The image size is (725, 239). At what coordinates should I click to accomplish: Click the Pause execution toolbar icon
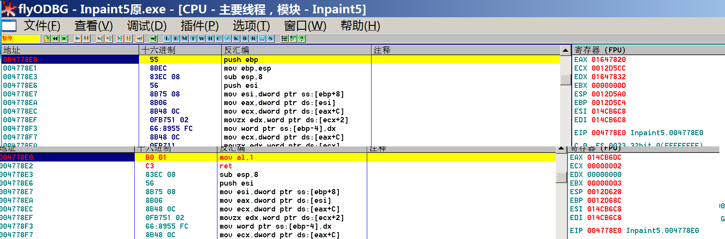(86, 38)
